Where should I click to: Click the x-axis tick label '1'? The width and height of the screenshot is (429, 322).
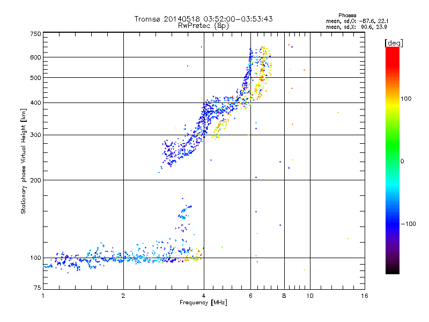coord(43,296)
